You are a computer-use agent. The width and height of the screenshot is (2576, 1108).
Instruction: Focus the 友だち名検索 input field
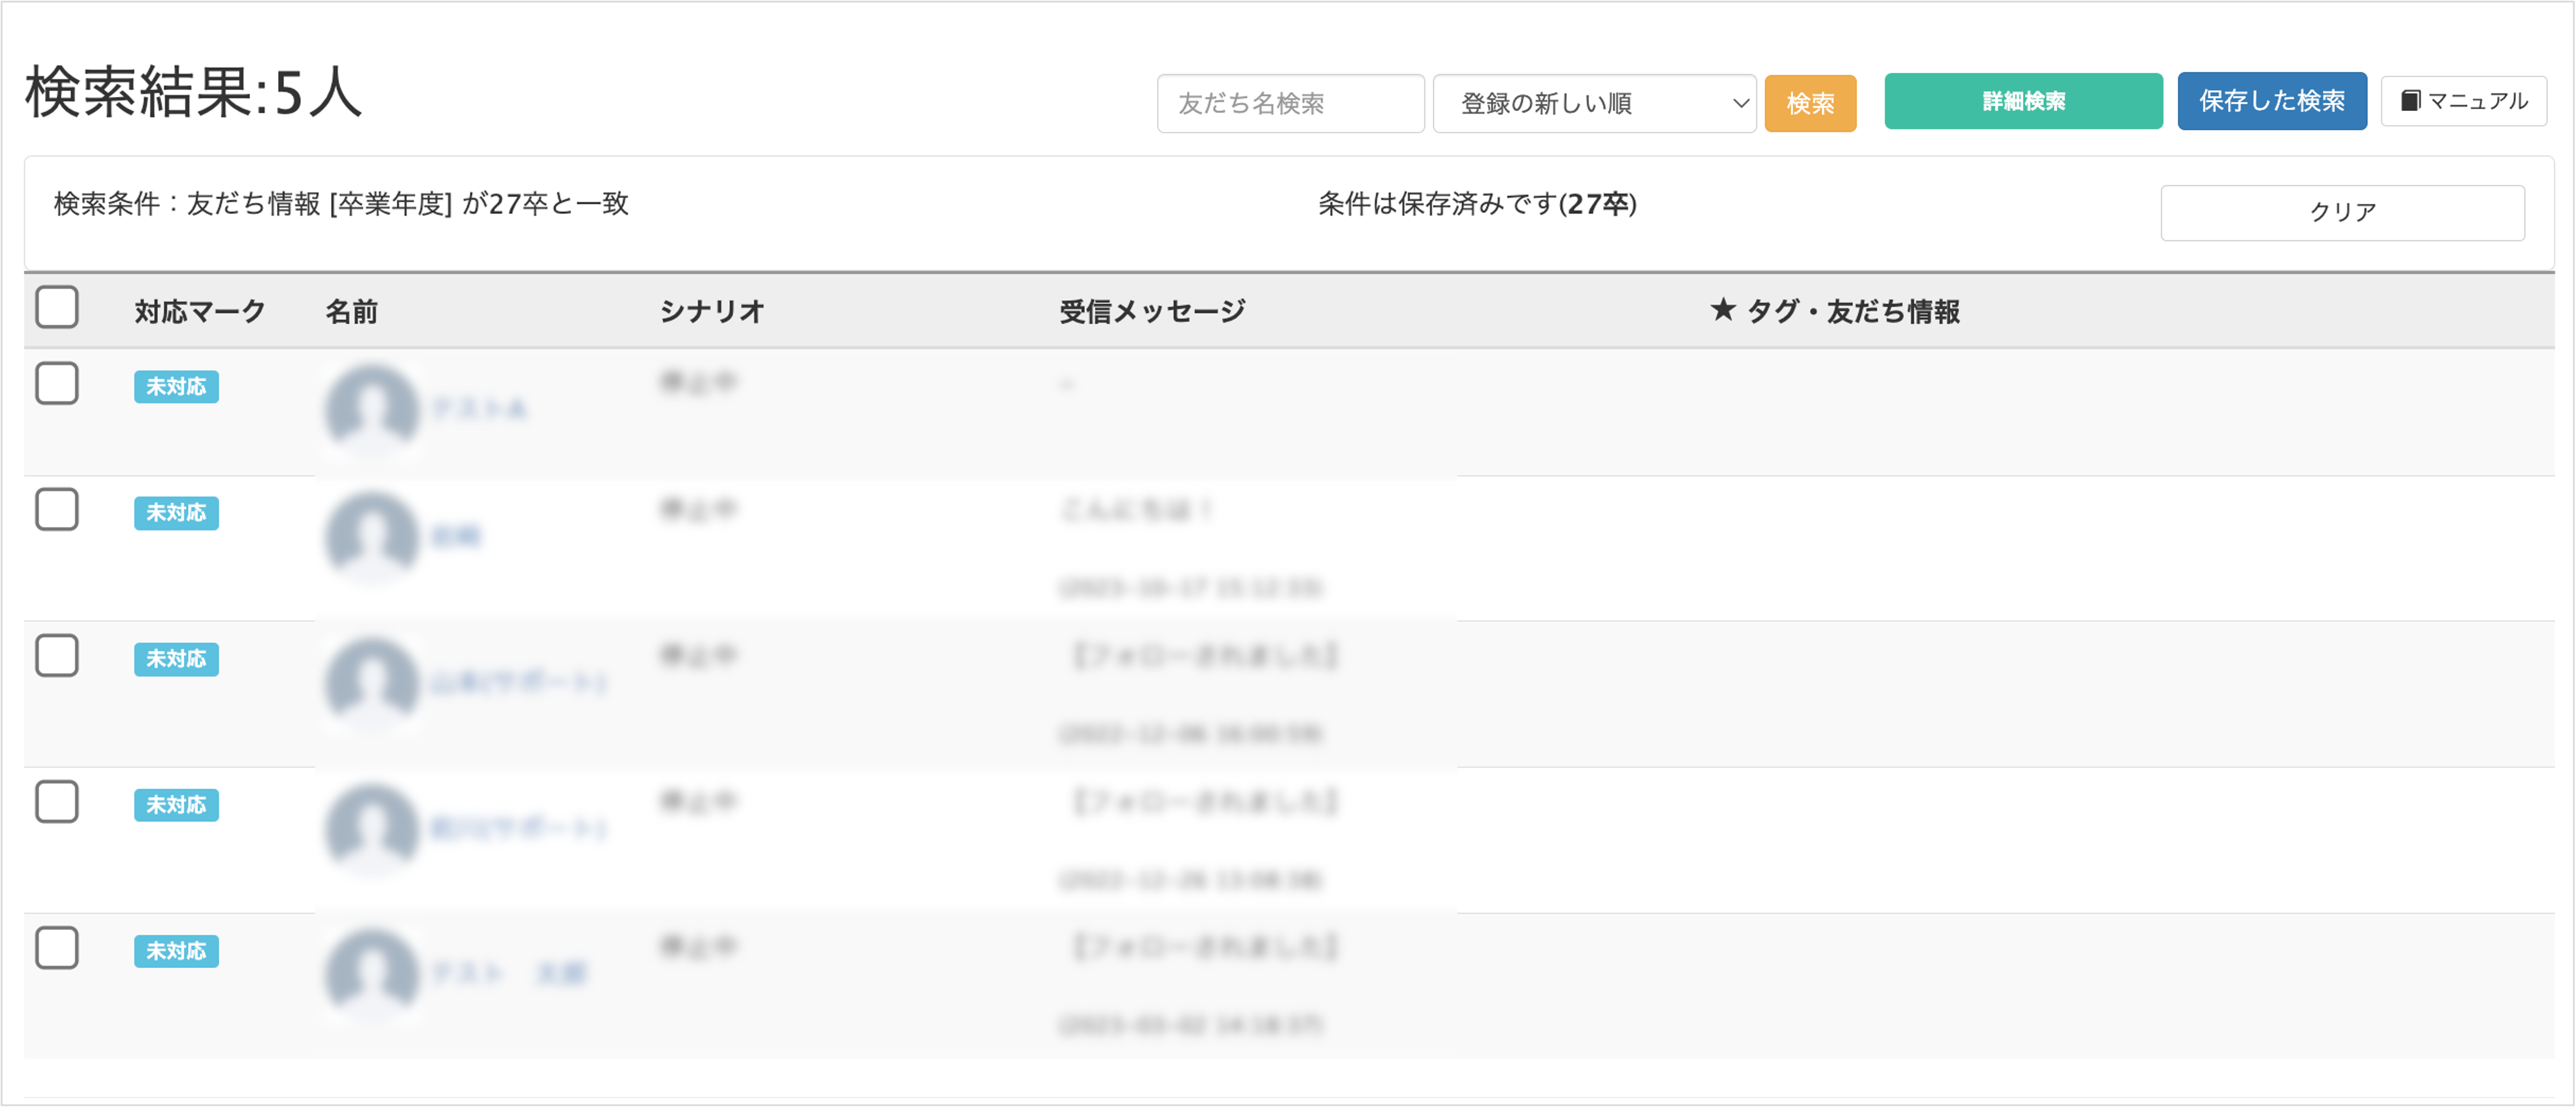coord(1290,103)
